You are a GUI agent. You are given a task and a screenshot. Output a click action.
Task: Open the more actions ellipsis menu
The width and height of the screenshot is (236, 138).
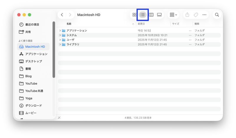point(204,15)
